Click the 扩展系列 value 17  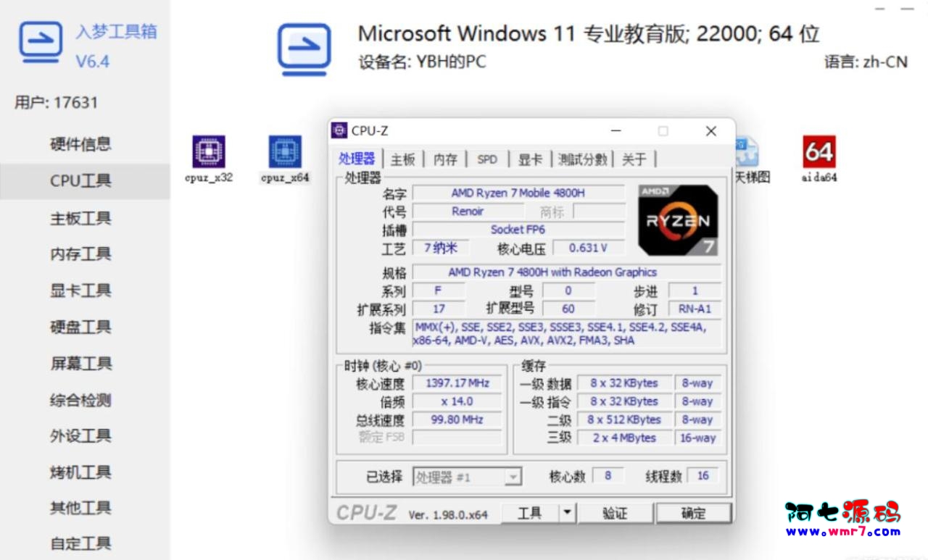(x=439, y=309)
